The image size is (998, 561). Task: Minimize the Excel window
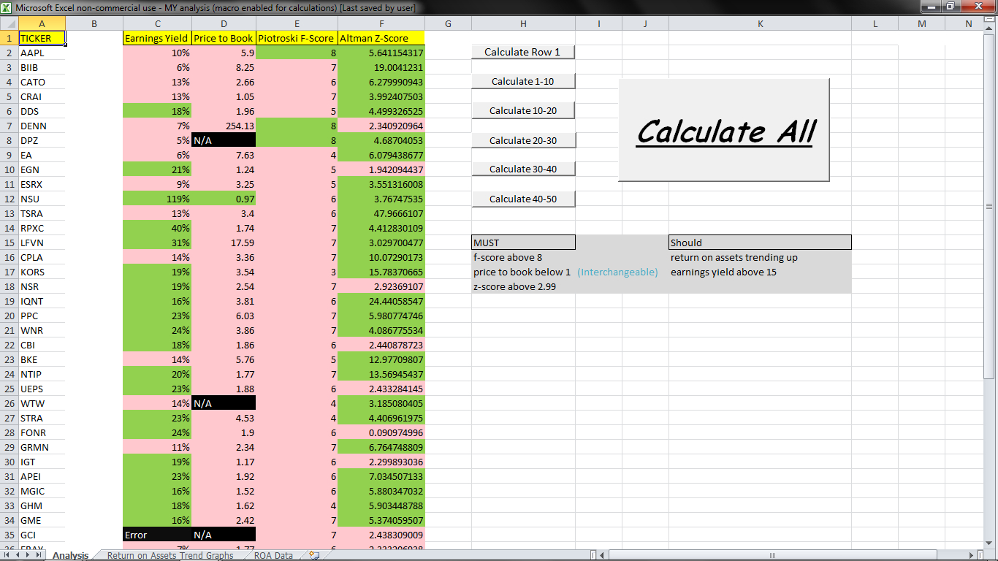coord(931,7)
